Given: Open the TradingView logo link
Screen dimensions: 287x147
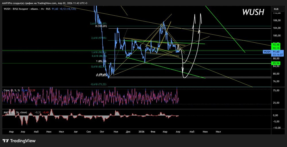Looking at the screenshot, I should [19, 141].
